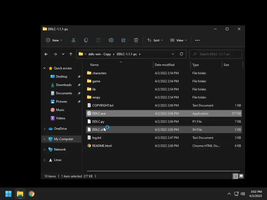267x200 pixels.
Task: Select the game folder row
Action: (164, 81)
